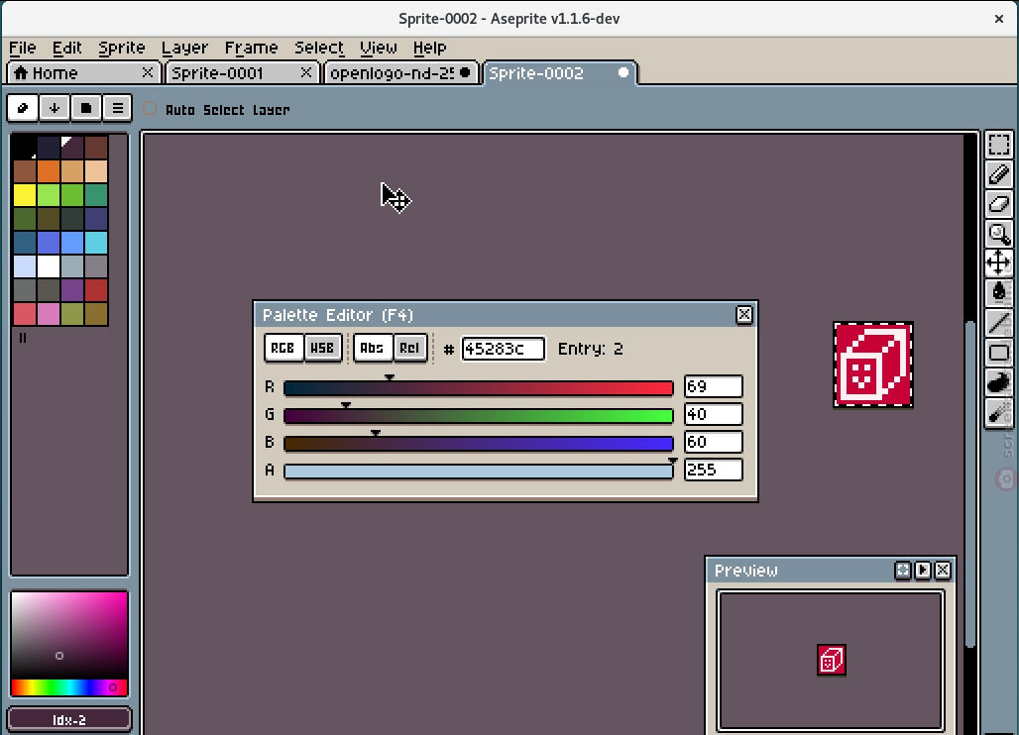The height and width of the screenshot is (735, 1019).
Task: Click the alpha A slider
Action: [x=479, y=472]
